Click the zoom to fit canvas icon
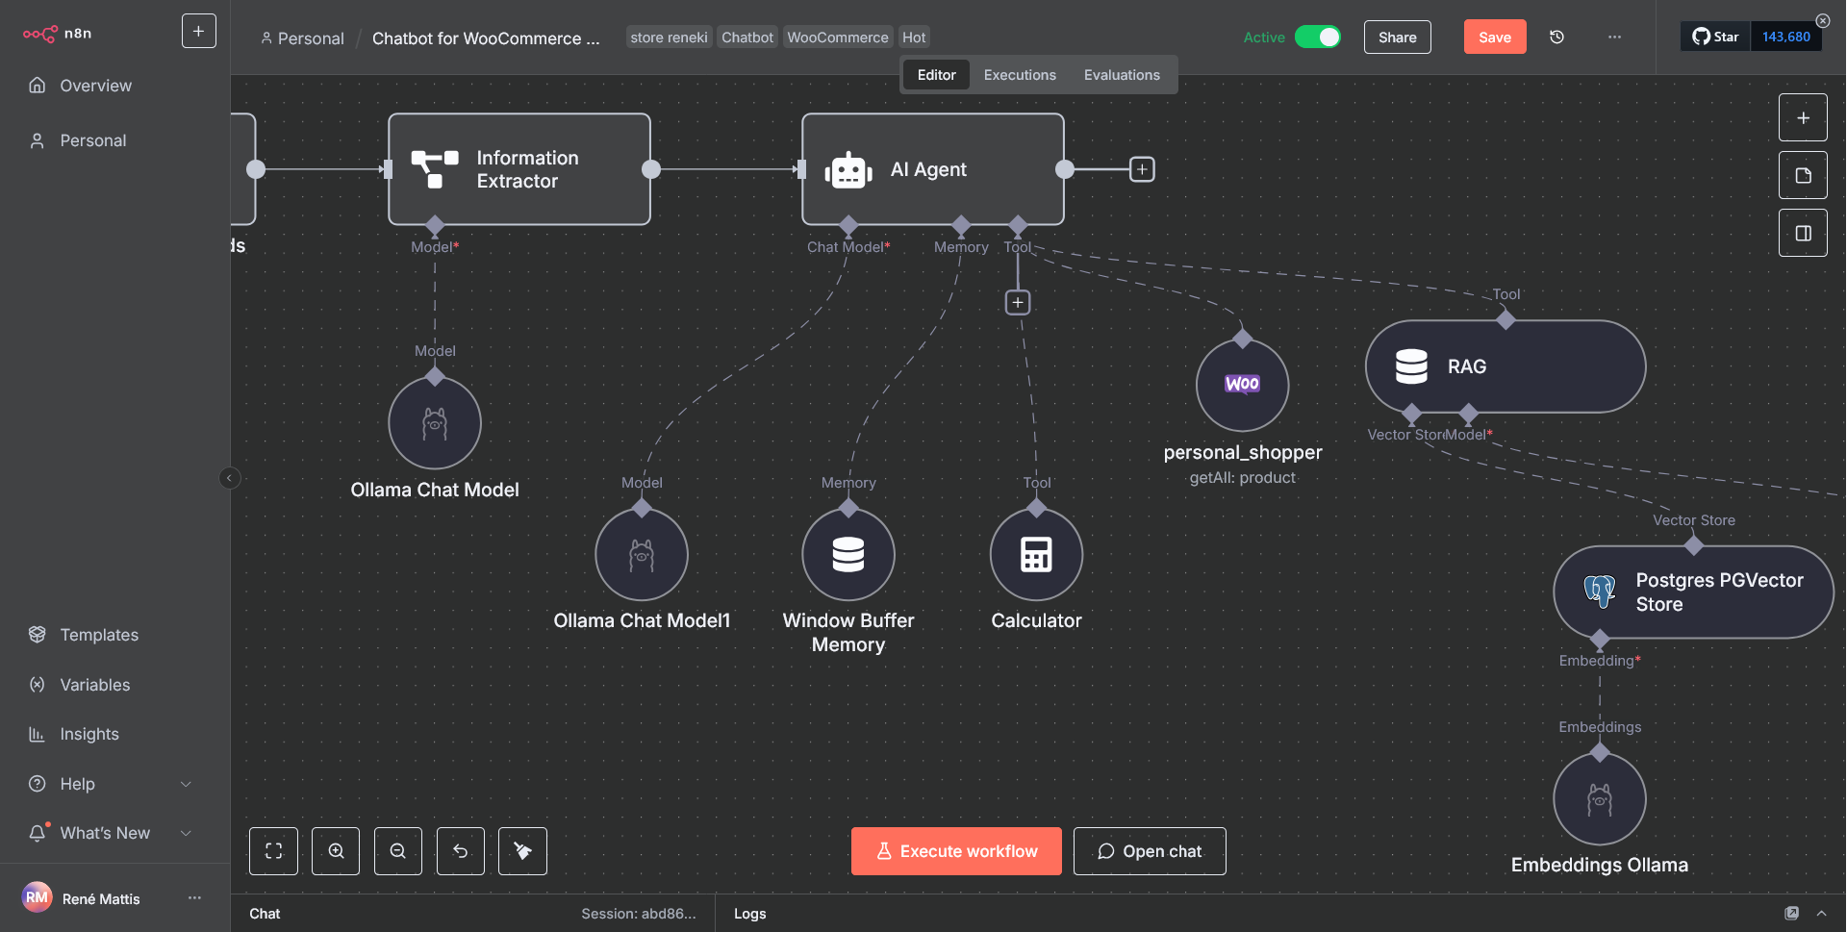This screenshot has width=1847, height=932. [x=273, y=851]
